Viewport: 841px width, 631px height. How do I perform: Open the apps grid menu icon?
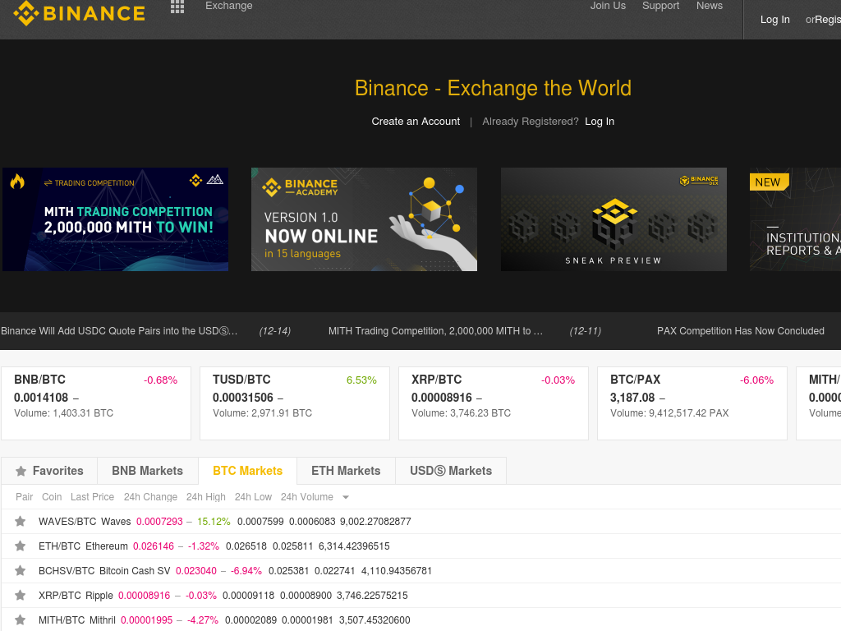pos(177,7)
